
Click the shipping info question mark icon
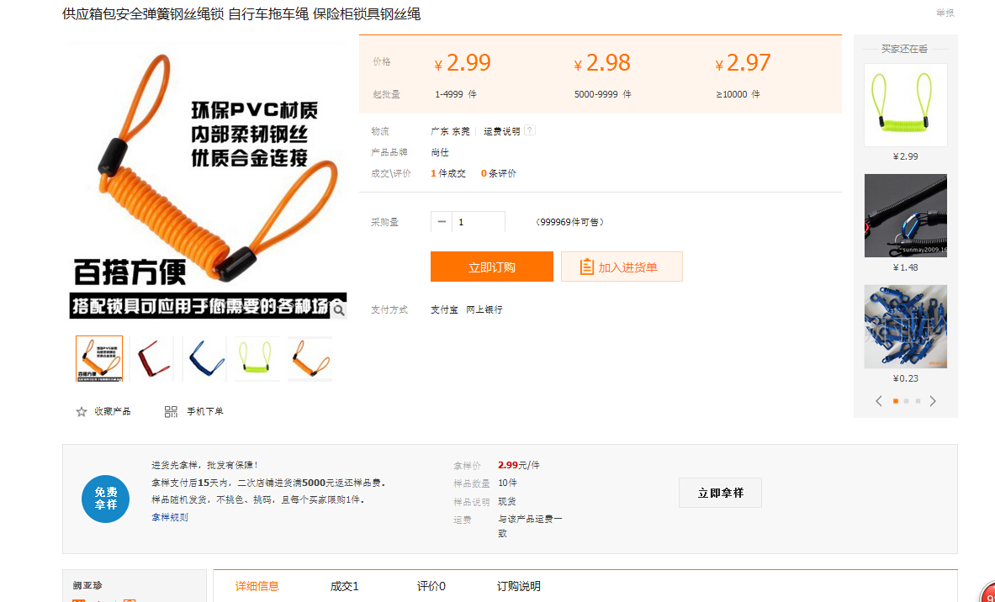point(530,131)
